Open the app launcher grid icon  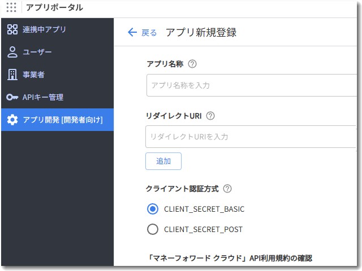pyautogui.click(x=11, y=7)
